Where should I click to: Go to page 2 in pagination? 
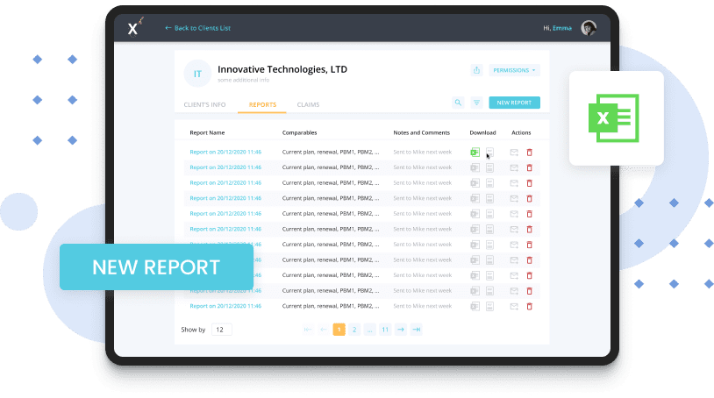point(354,330)
